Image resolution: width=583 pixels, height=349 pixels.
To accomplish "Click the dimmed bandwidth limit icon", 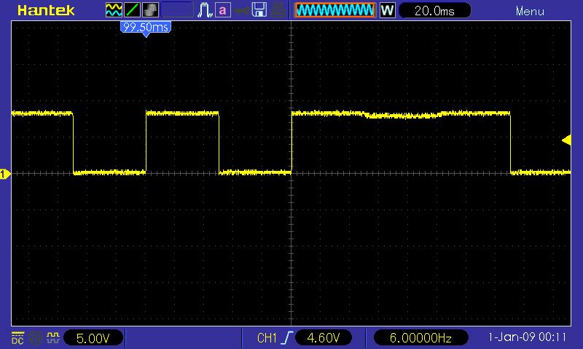I will pyautogui.click(x=36, y=338).
